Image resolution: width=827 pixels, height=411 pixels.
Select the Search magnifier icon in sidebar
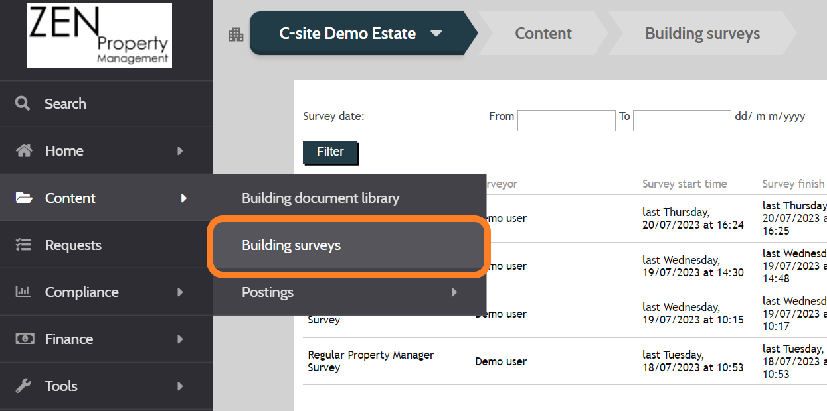pyautogui.click(x=23, y=103)
